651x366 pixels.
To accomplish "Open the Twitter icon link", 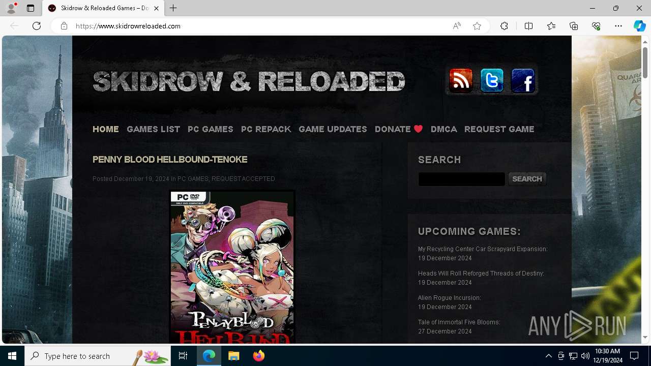I will [x=492, y=80].
